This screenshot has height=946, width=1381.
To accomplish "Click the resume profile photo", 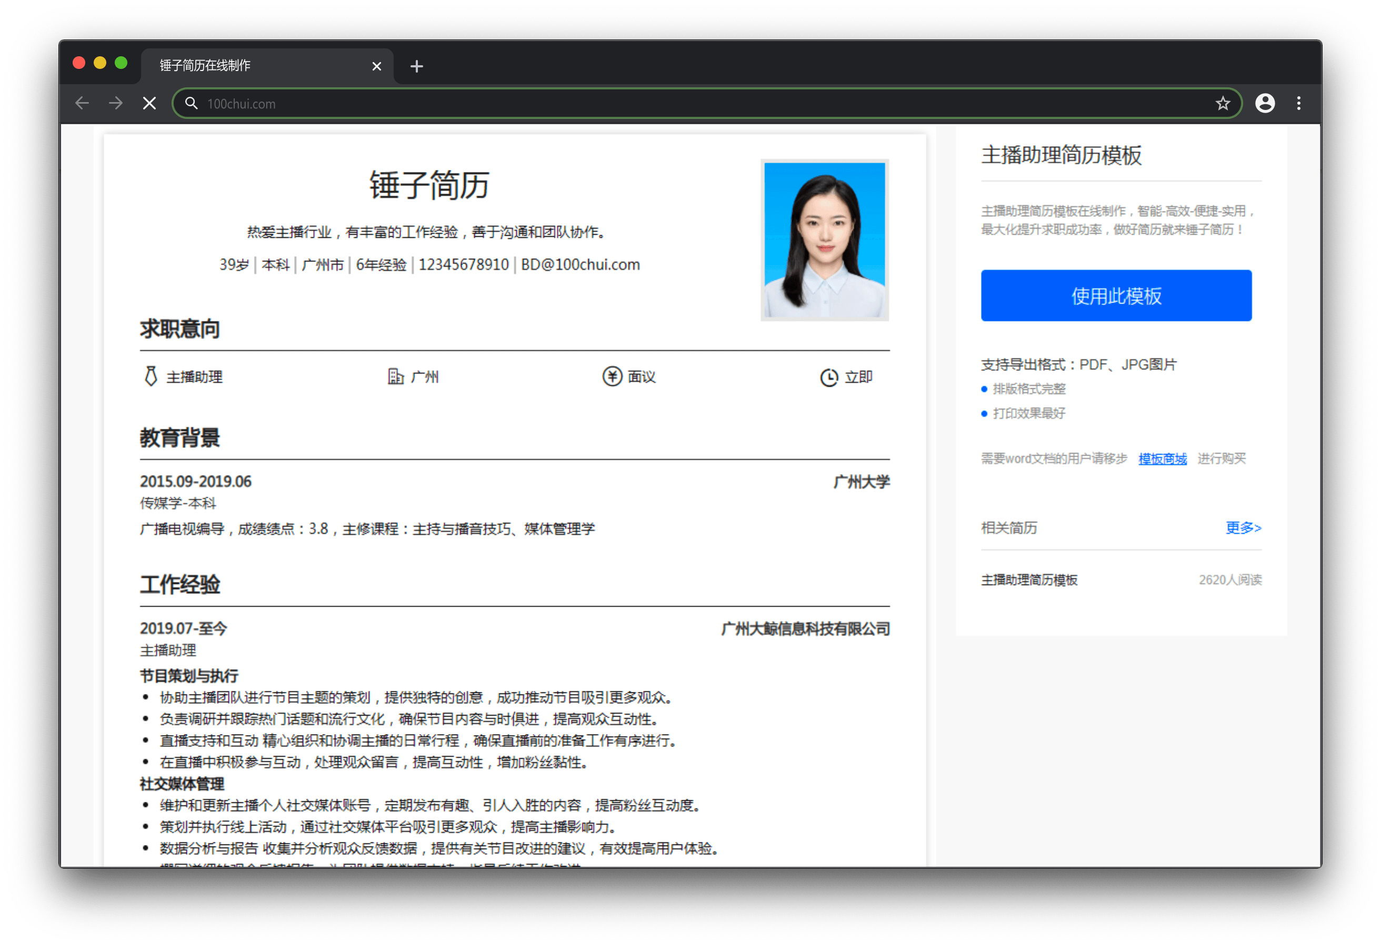I will (824, 240).
